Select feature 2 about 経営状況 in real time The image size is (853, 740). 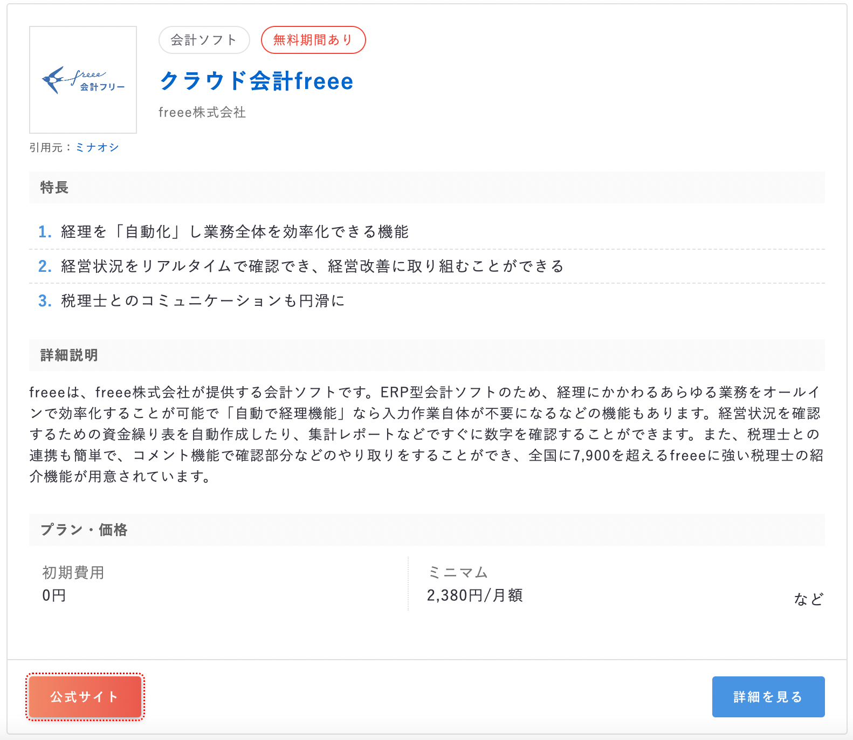312,266
